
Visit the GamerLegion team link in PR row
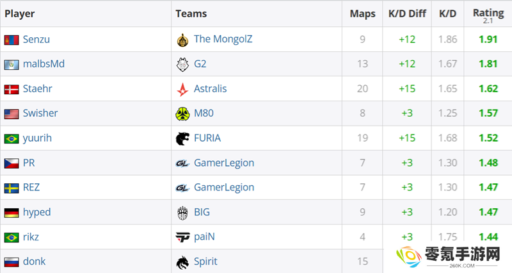coord(224,163)
